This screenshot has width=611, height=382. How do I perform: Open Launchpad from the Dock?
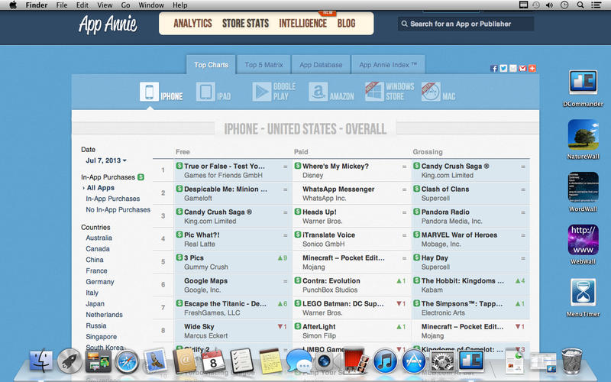[70, 361]
